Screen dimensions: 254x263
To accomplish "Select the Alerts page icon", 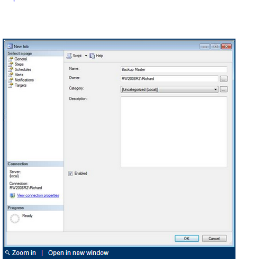I will pyautogui.click(x=11, y=75).
